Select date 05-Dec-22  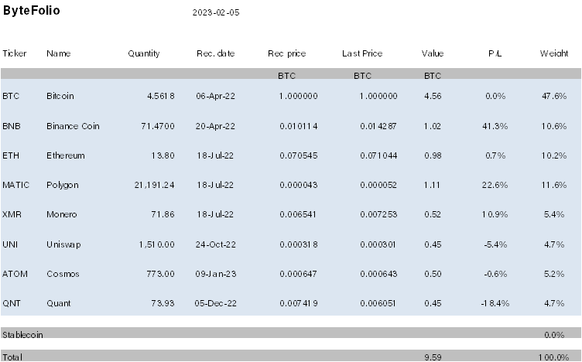coord(215,303)
